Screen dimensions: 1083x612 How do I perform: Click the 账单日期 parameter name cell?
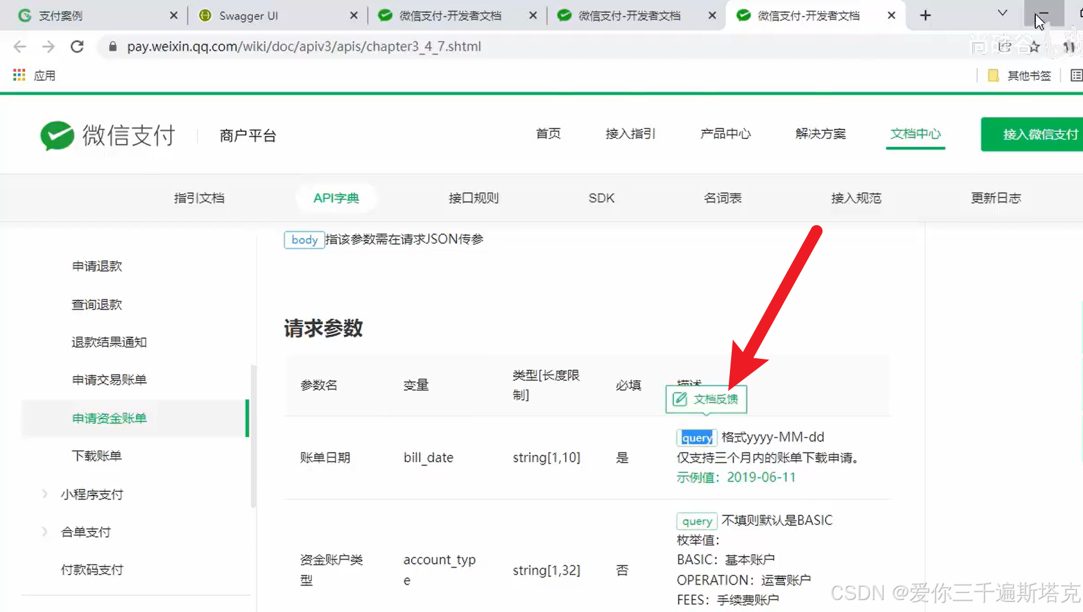coord(325,457)
